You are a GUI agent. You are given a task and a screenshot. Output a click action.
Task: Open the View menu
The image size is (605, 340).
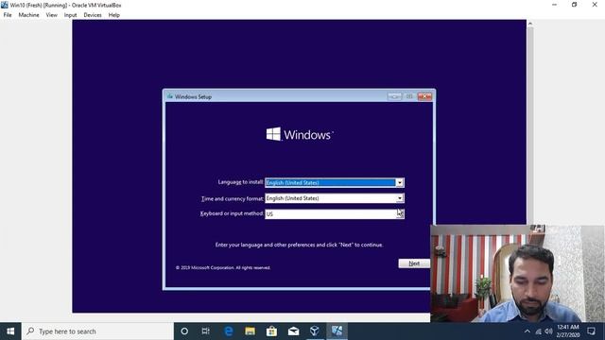coord(51,15)
